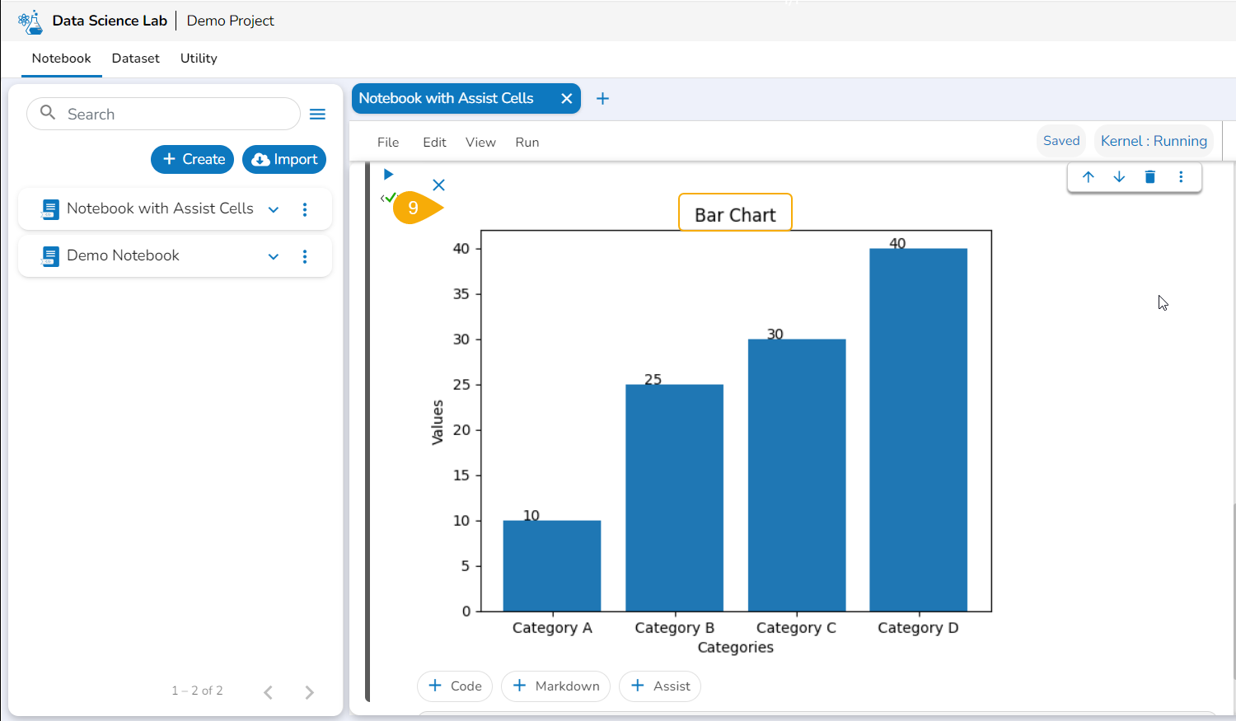Viewport: 1236px width, 721px height.
Task: Dismiss cell output with X icon
Action: [438, 185]
